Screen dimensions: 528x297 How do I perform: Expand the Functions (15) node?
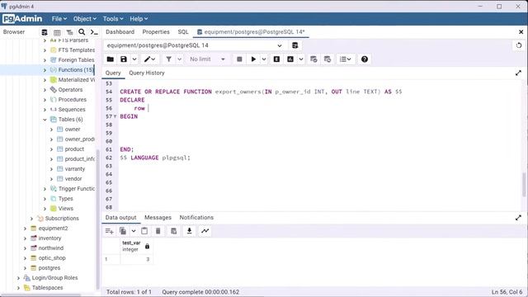(x=45, y=70)
